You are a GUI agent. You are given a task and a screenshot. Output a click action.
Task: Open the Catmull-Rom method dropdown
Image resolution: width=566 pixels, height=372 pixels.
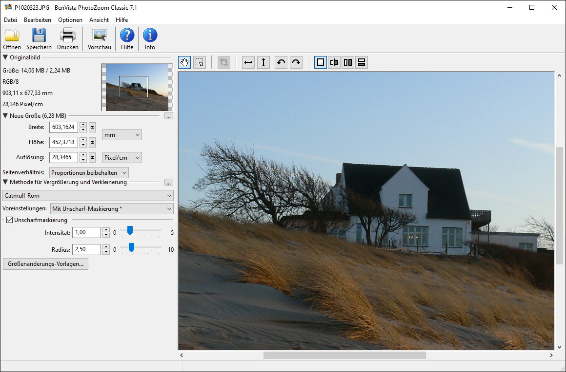pyautogui.click(x=88, y=196)
